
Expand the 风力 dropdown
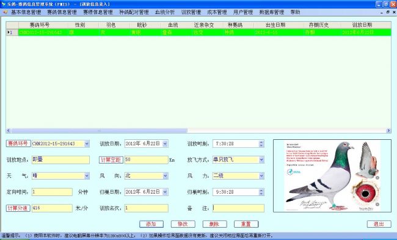(x=261, y=176)
